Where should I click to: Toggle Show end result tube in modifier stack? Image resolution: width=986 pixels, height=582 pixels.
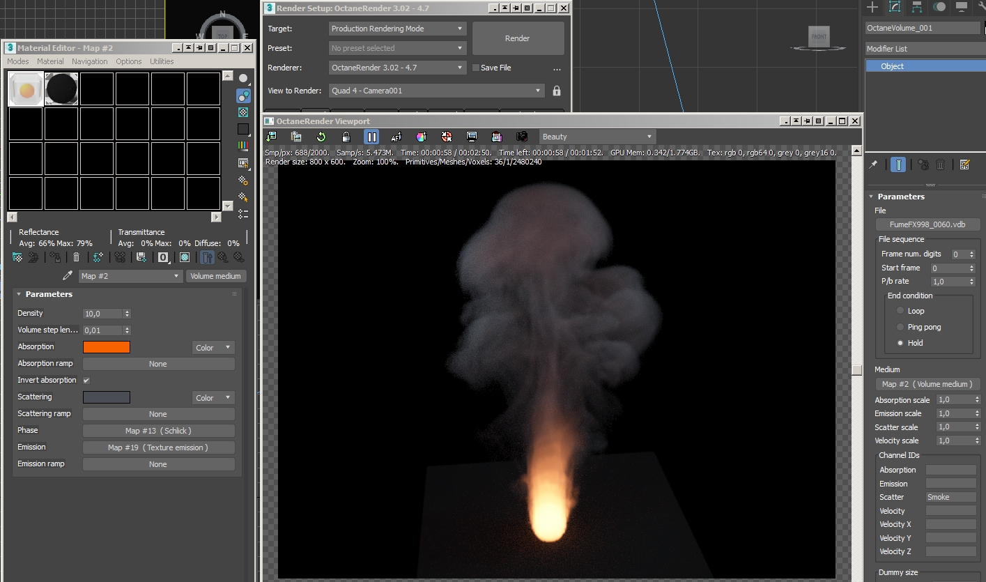click(x=898, y=164)
